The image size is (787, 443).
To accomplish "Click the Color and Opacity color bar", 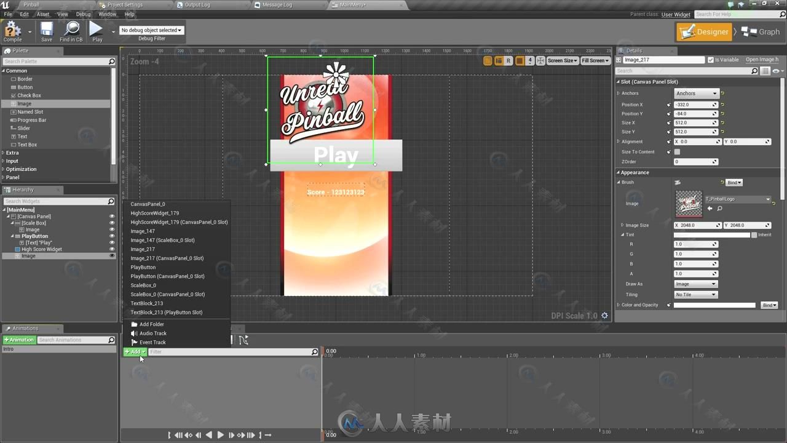I will point(714,305).
